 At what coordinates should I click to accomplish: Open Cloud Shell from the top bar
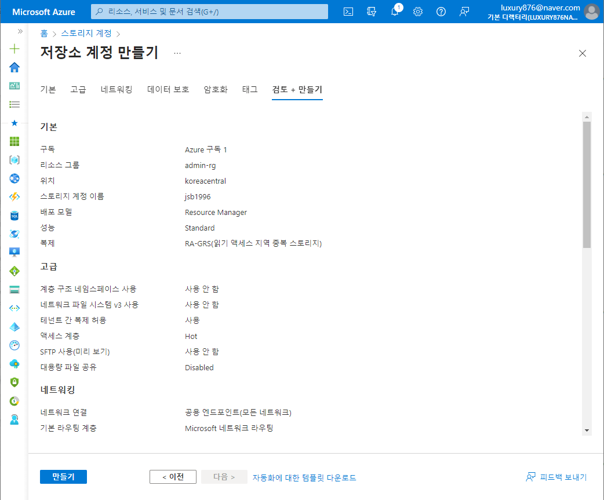[x=348, y=12]
